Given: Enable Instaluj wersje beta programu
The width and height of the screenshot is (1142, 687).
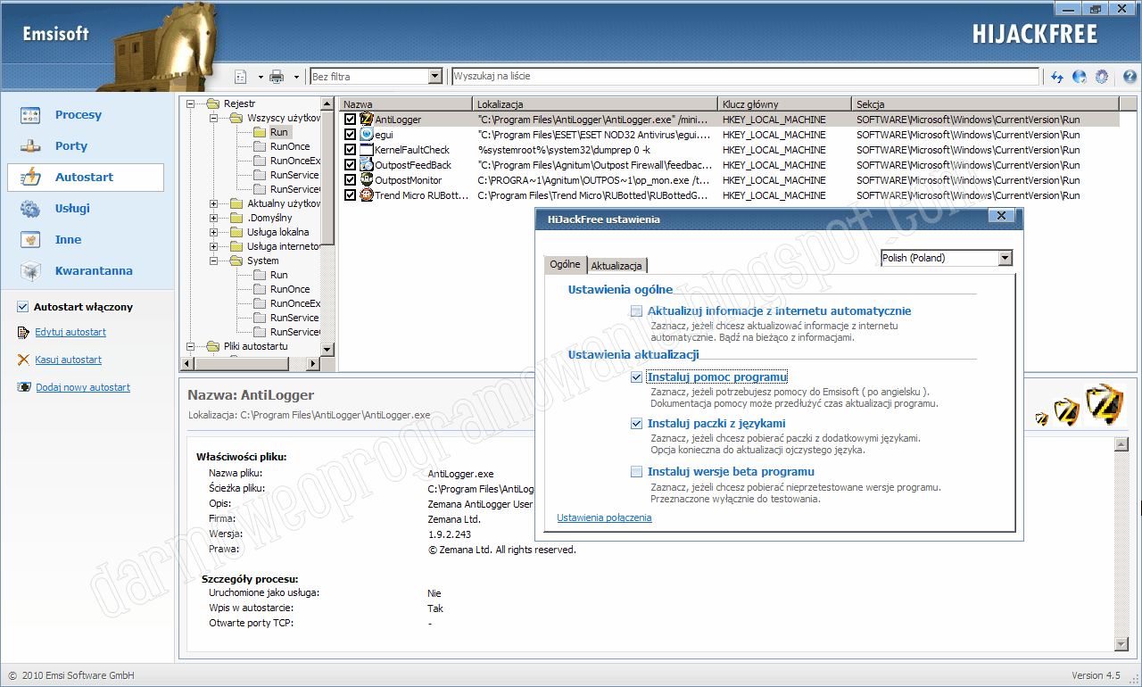Looking at the screenshot, I should (636, 472).
